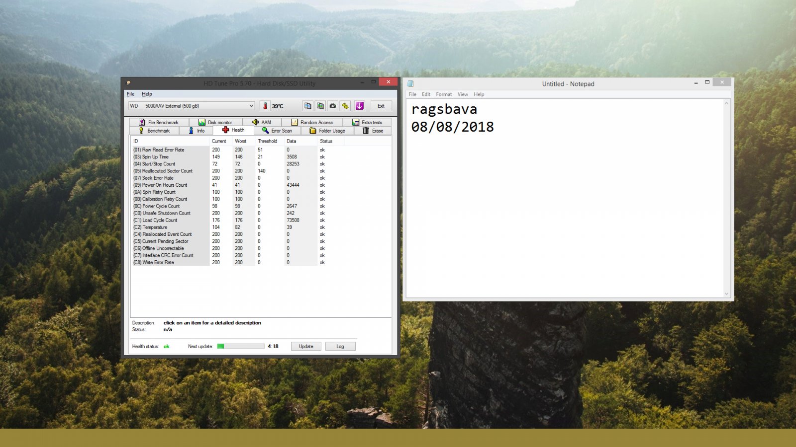Screen dimensions: 796x447
Task: Click the copy text to clipboard icon
Action: click(x=308, y=106)
